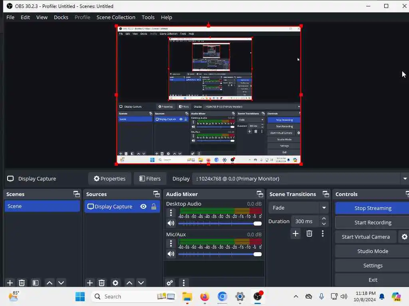This screenshot has width=409, height=306.
Task: Open the Docks menu
Action: [x=61, y=18]
